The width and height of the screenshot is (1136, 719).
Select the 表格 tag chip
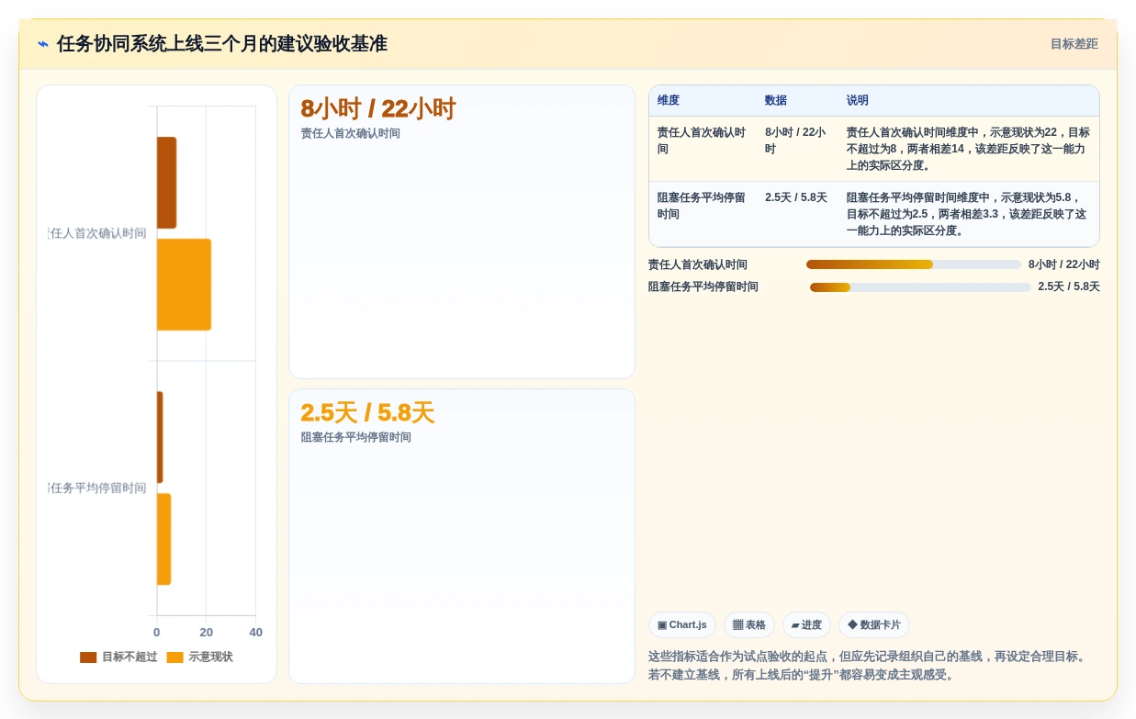tap(749, 625)
